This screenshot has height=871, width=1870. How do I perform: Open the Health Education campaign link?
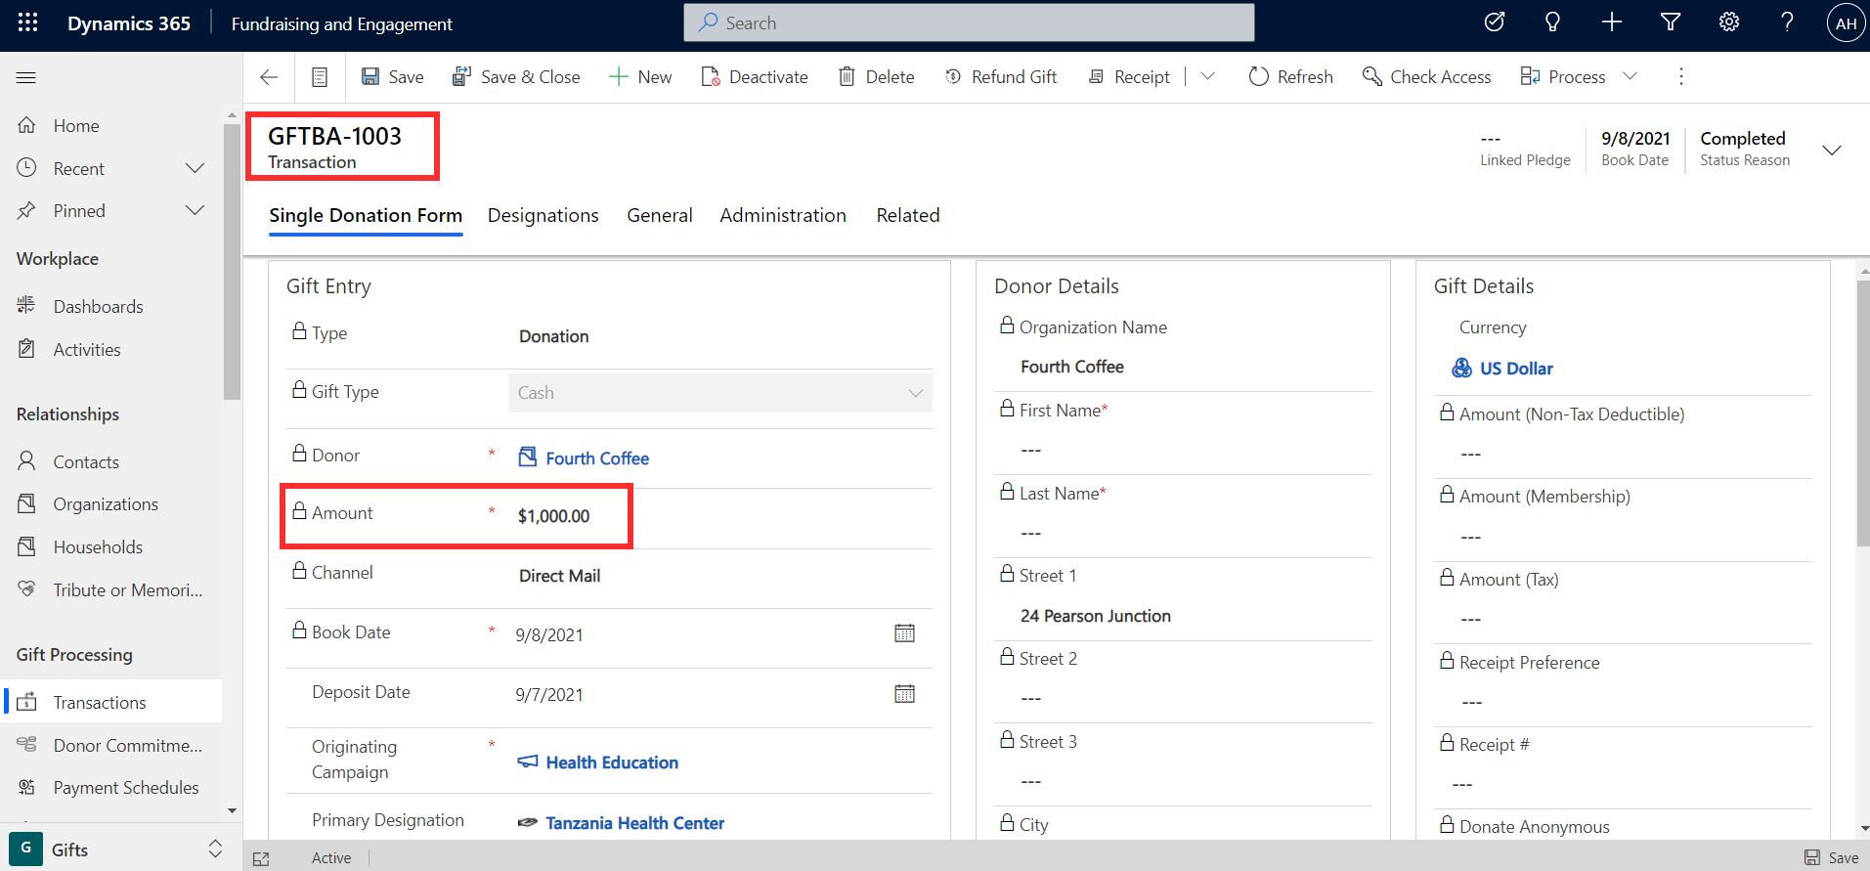[612, 762]
